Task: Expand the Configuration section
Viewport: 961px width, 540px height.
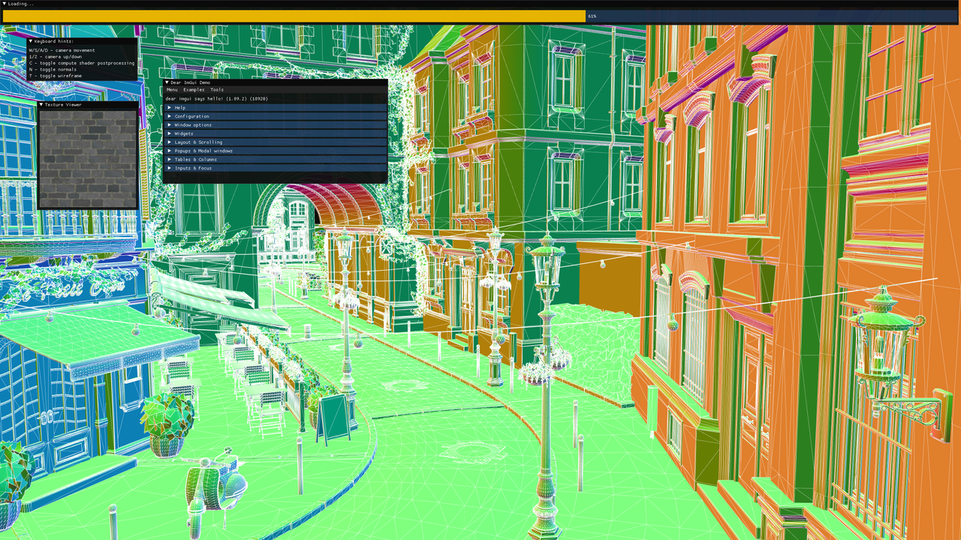Action: (x=275, y=116)
